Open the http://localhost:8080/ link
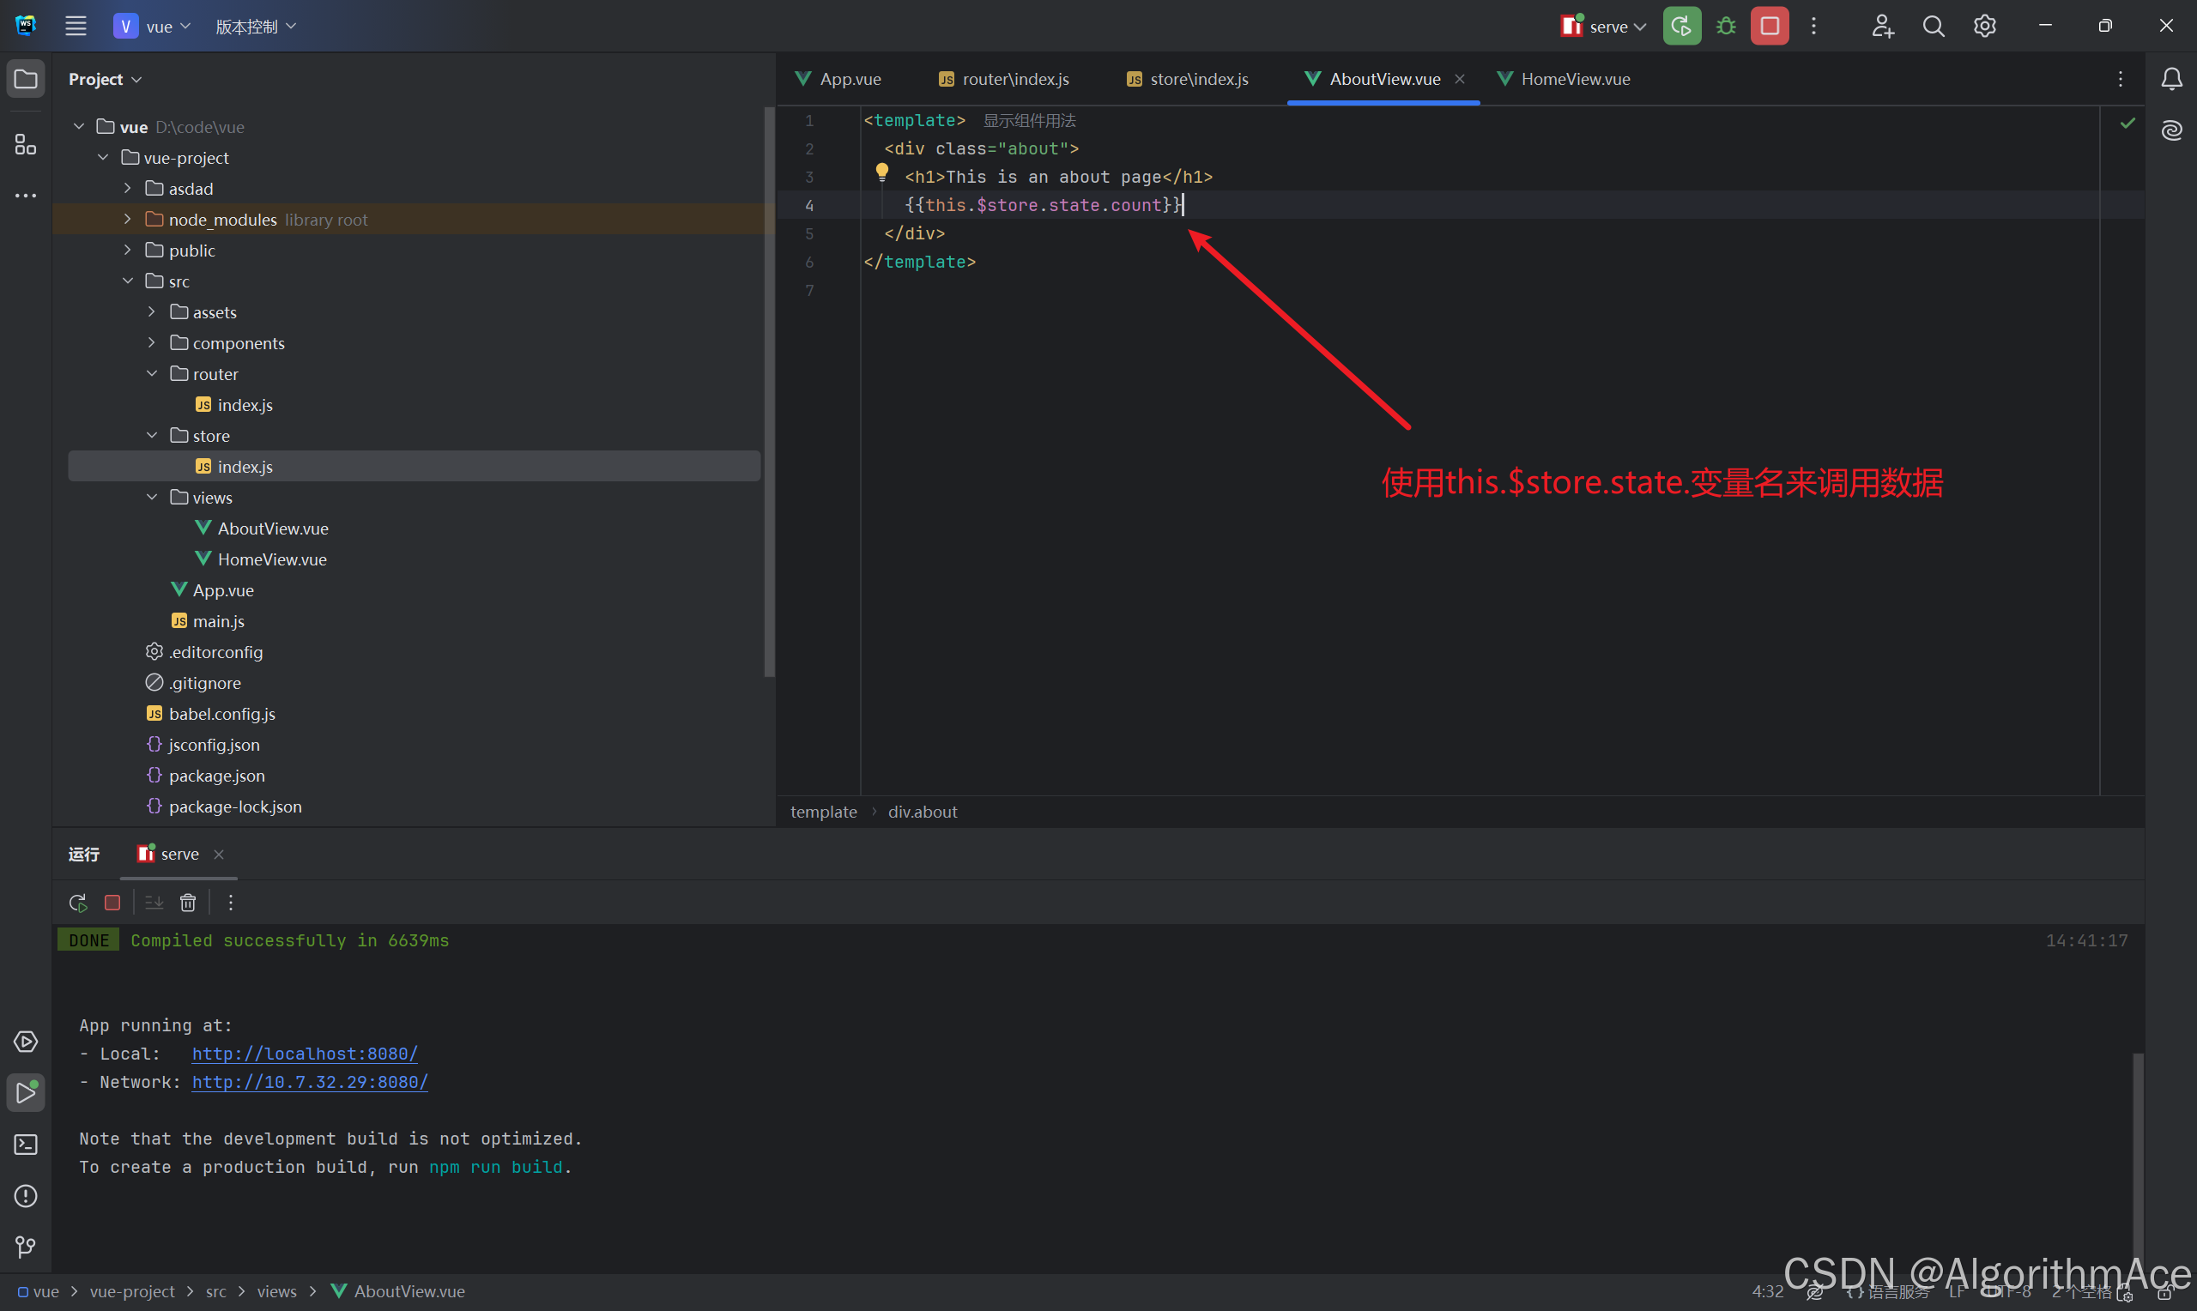Screen dimensions: 2197x1311 [x=305, y=1054]
